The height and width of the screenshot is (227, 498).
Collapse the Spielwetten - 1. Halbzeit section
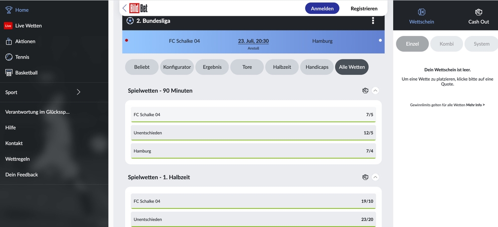[x=375, y=177]
